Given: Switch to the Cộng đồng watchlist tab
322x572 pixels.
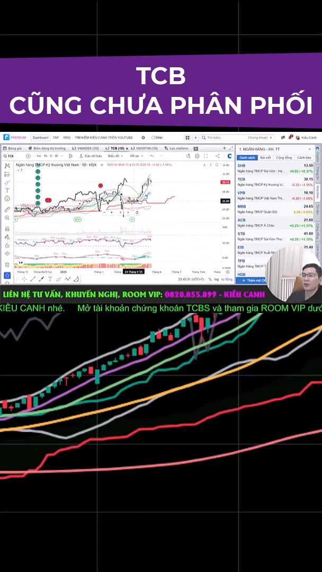Looking at the screenshot, I should point(284,158).
